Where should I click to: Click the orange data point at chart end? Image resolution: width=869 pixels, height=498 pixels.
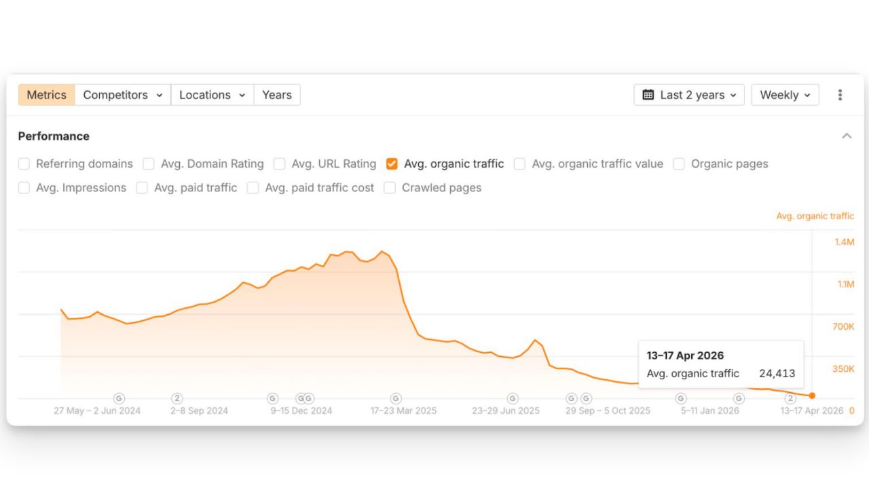[812, 396]
